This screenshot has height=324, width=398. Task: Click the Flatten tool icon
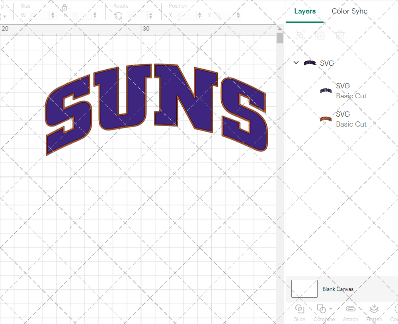click(x=374, y=309)
